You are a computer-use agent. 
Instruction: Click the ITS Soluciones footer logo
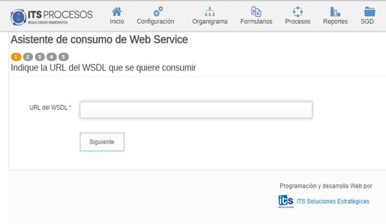tap(286, 202)
